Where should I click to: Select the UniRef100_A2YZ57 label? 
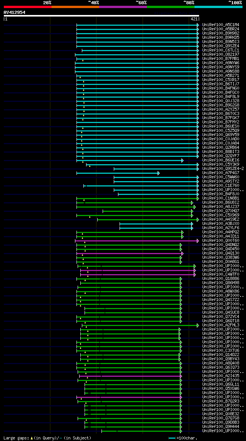221,109
